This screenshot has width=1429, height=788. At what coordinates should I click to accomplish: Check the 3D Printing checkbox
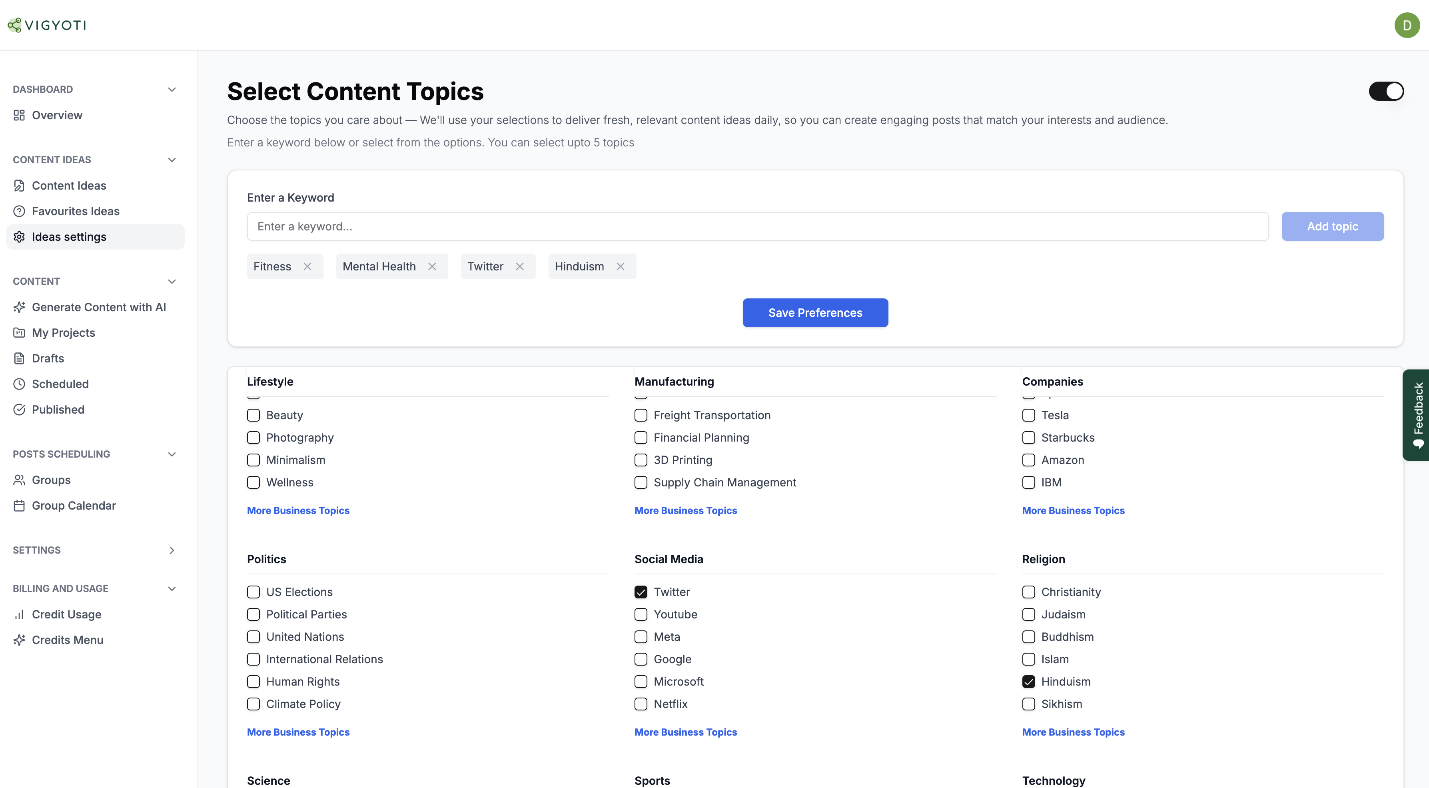coord(641,460)
